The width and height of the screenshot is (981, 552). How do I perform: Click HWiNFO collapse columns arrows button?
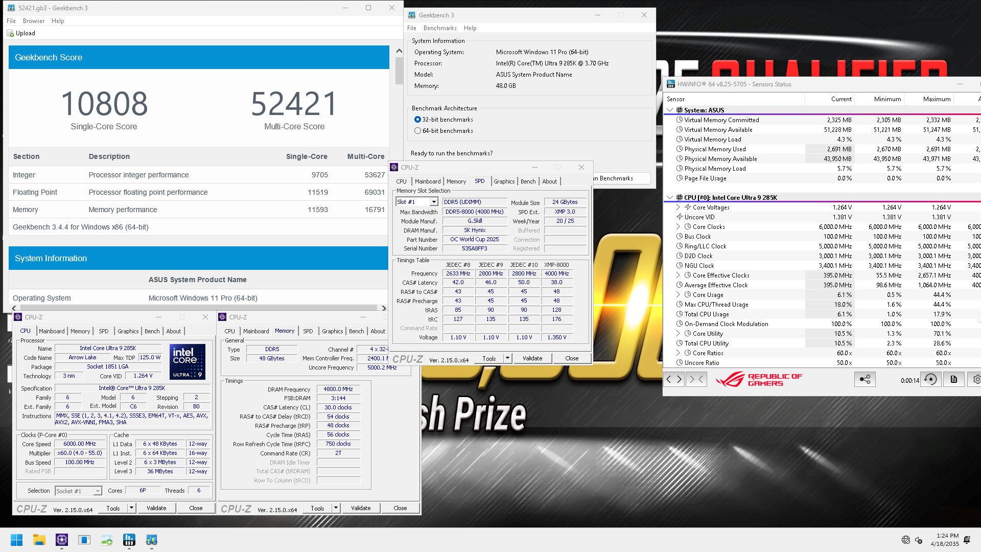tap(696, 379)
